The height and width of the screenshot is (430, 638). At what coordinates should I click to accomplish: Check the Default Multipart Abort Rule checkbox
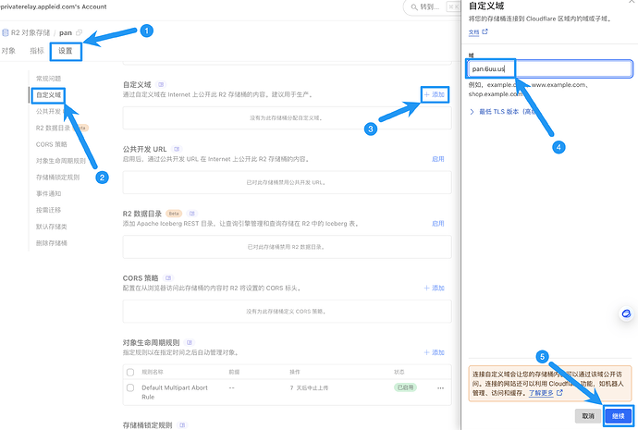130,387
